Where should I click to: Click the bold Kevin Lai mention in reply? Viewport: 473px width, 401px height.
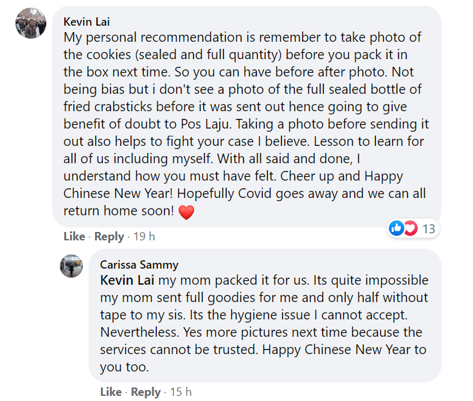pos(127,280)
